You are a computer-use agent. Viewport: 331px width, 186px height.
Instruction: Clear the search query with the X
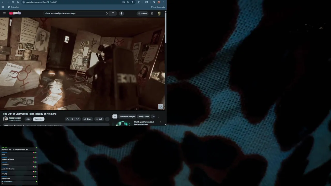coord(107,13)
